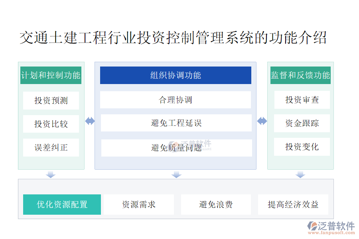Click the right double-headed arrow connector
This screenshot has width=359, height=239.
262,121
